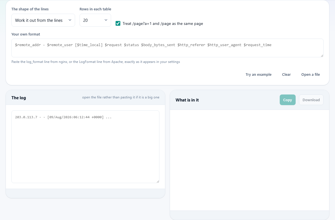Click into the log paste text area
Screen dimensions: 335x220
click(x=85, y=147)
